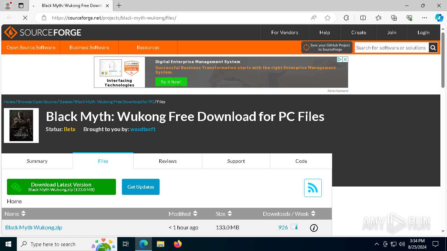Click Download Latest Version button
The image size is (447, 251).
coord(61,187)
